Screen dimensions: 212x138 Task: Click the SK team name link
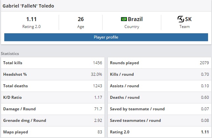tap(188, 19)
